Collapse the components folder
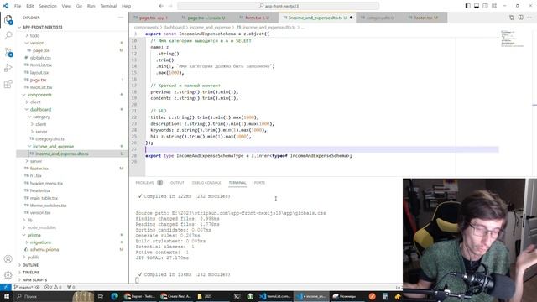Screen dimensions: 537x302 tap(72, 95)
